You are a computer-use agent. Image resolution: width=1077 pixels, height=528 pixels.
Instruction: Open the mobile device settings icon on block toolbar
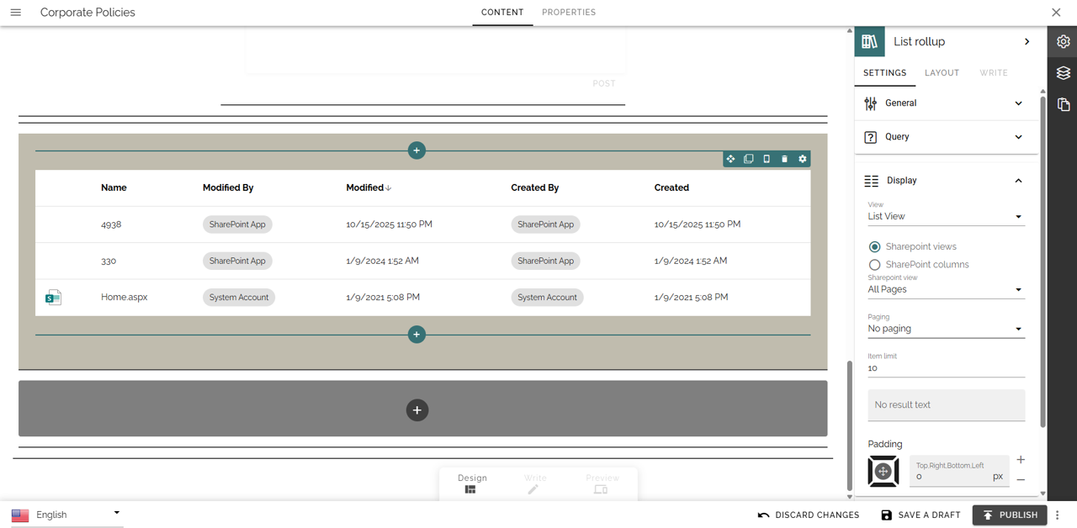tap(767, 159)
